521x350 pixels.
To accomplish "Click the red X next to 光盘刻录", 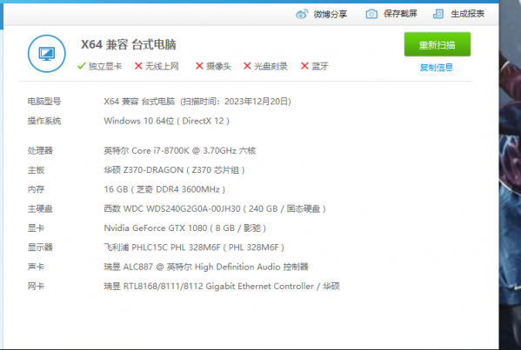I will (x=247, y=66).
